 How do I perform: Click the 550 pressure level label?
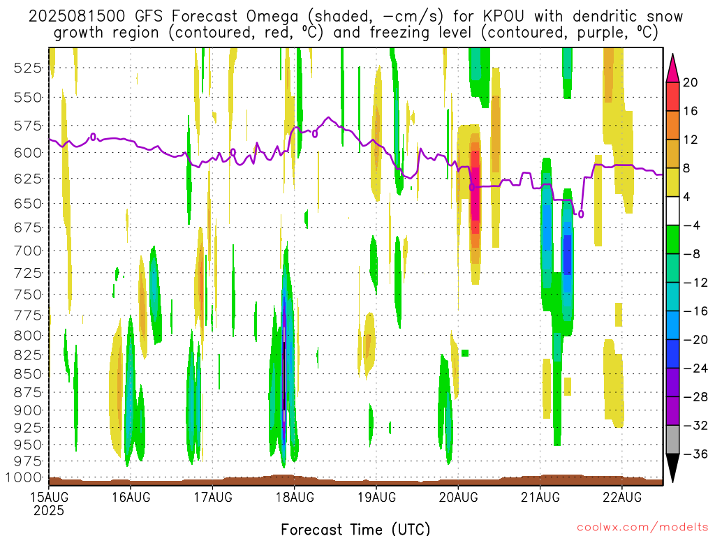click(28, 97)
